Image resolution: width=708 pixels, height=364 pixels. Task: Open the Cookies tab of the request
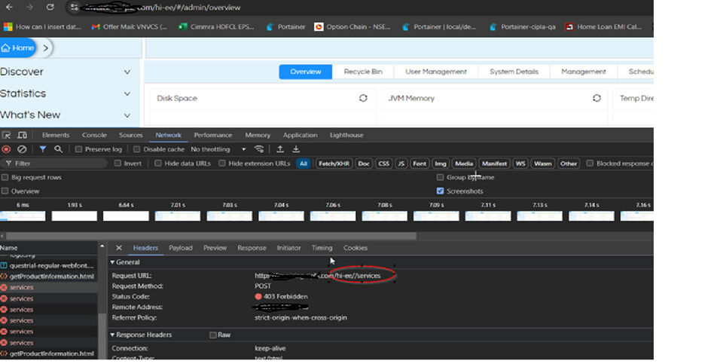[x=356, y=248]
